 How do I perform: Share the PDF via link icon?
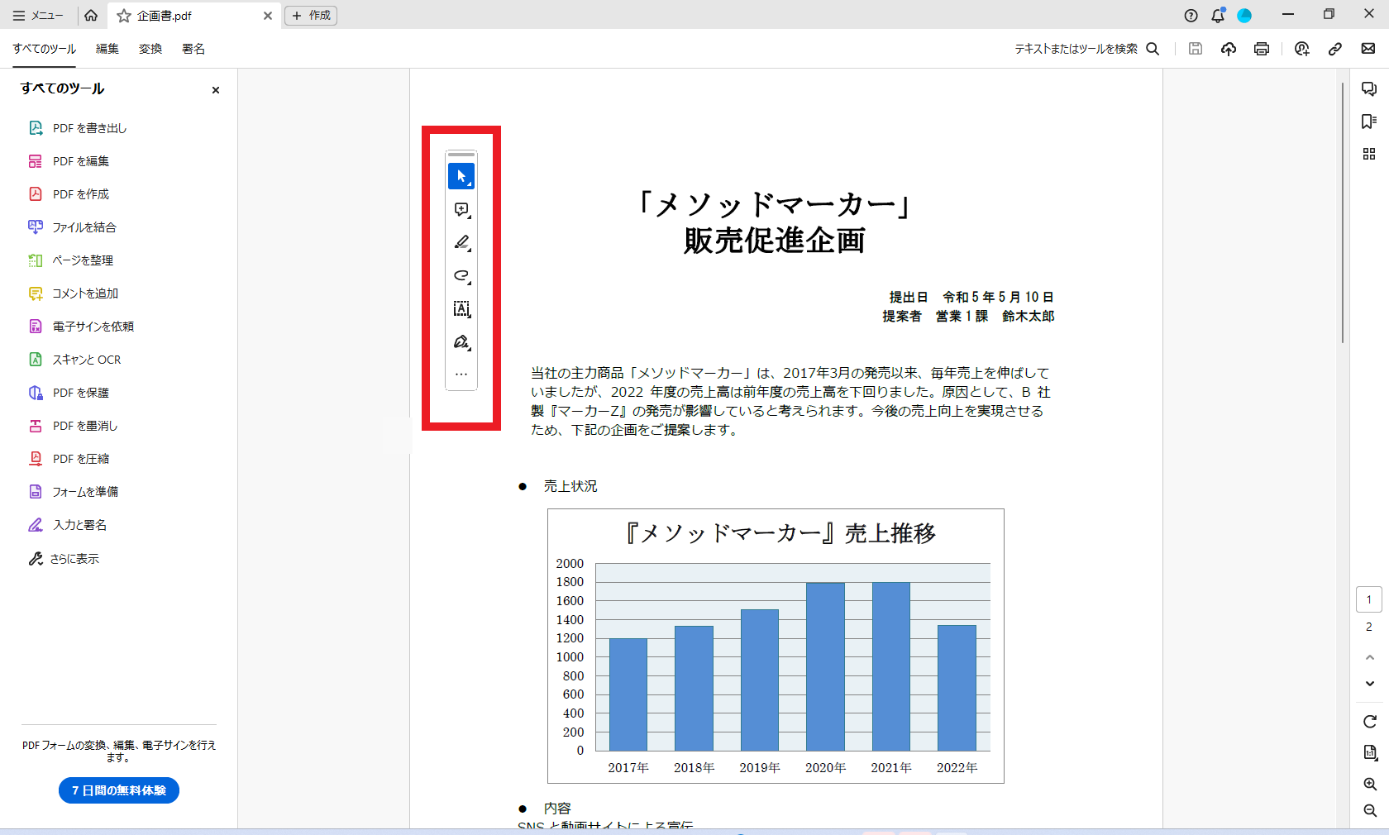coord(1334,49)
